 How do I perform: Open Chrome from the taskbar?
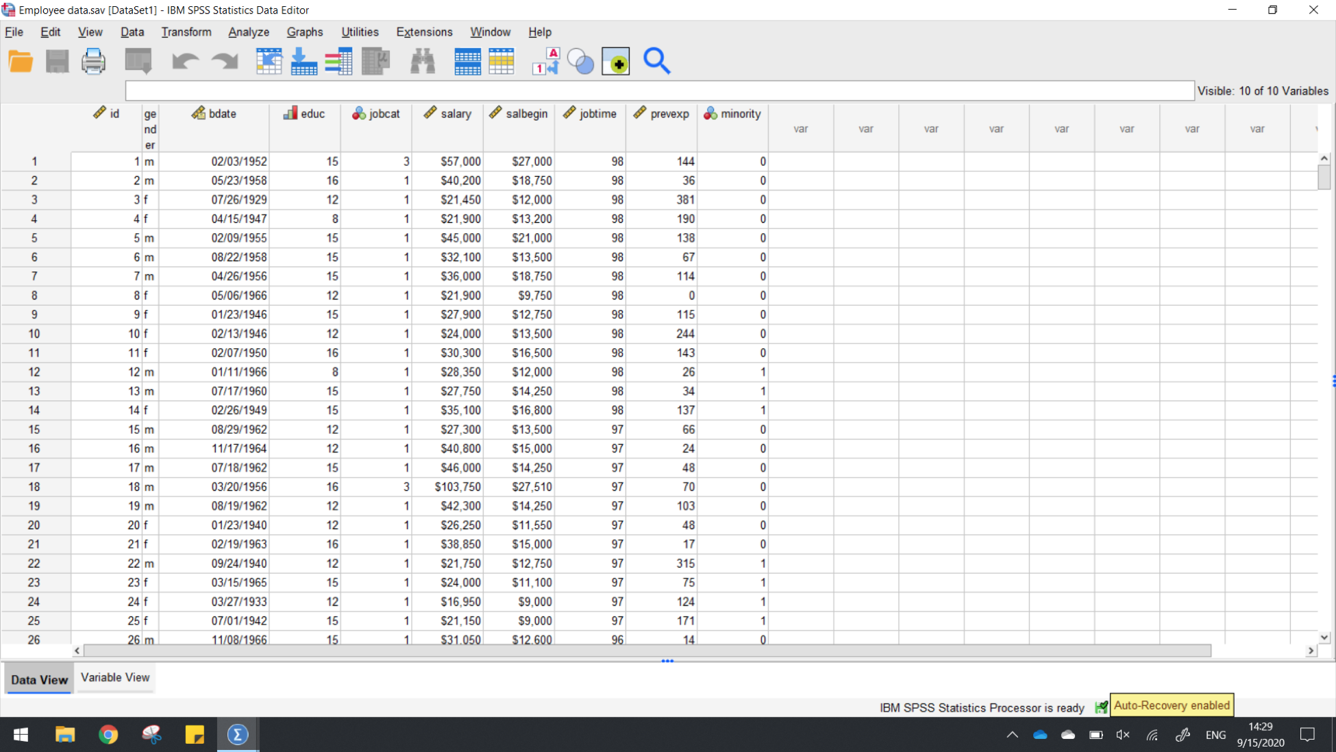pos(109,734)
